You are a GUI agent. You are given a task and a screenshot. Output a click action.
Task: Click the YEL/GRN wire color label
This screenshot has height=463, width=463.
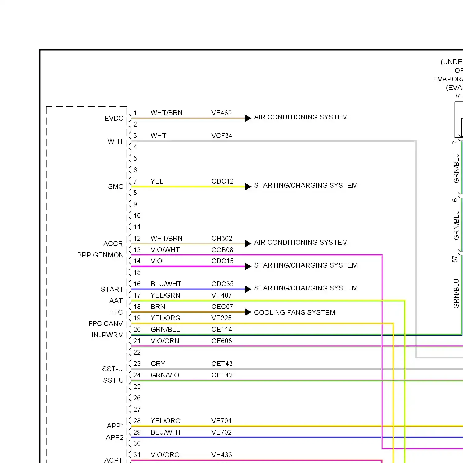pyautogui.click(x=165, y=295)
